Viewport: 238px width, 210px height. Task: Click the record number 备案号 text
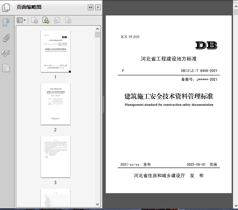[199, 79]
